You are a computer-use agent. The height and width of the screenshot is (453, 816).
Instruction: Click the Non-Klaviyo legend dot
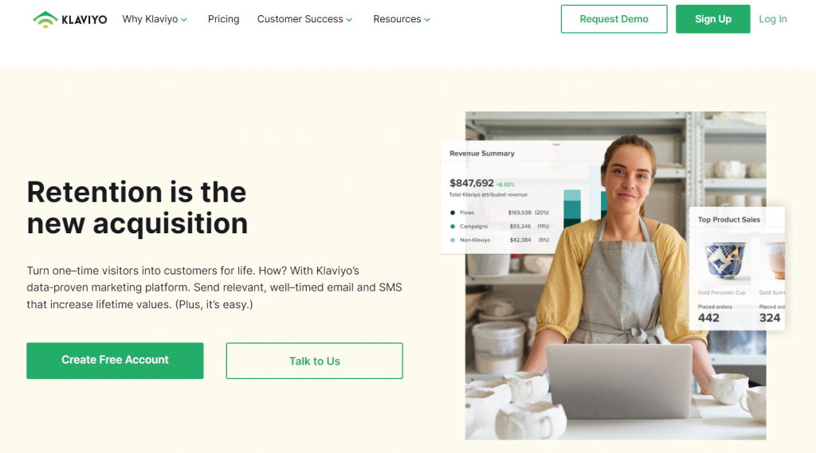click(x=453, y=240)
